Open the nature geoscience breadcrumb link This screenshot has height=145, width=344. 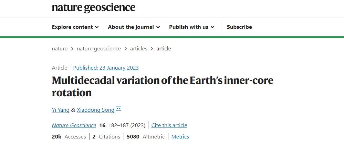[99, 49]
